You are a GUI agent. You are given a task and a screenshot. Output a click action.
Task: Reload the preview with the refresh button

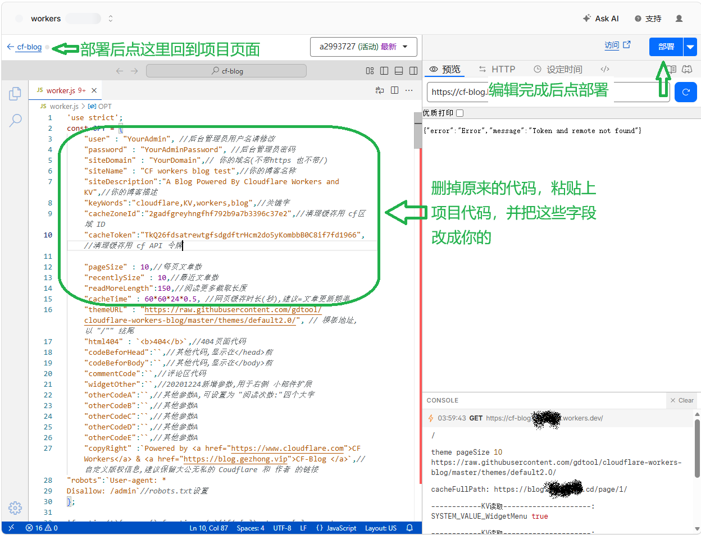pyautogui.click(x=686, y=92)
